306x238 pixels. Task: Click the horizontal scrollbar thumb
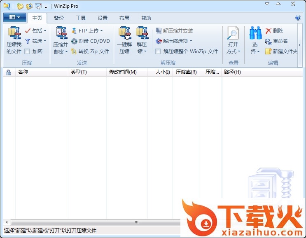(96, 222)
